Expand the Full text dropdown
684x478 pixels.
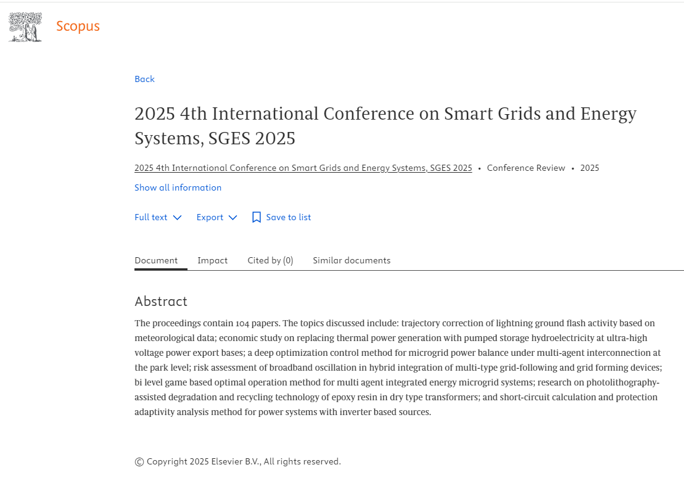[x=158, y=217]
